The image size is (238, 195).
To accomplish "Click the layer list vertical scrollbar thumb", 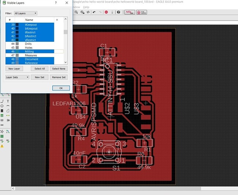I will 65,32.
